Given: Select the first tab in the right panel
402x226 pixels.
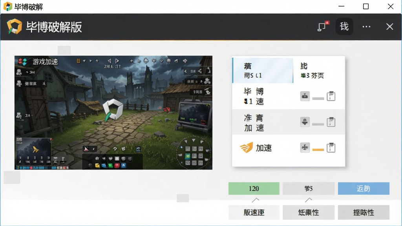Looking at the screenshot, I should pos(263,70).
